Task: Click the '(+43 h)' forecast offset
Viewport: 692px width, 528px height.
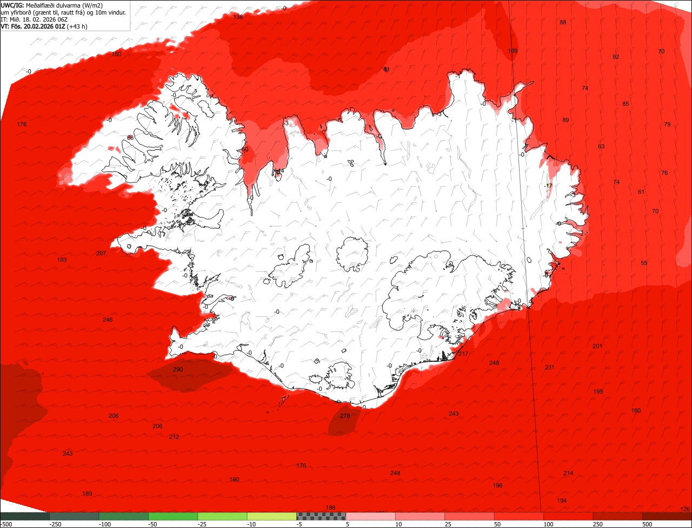Action: pyautogui.click(x=77, y=26)
